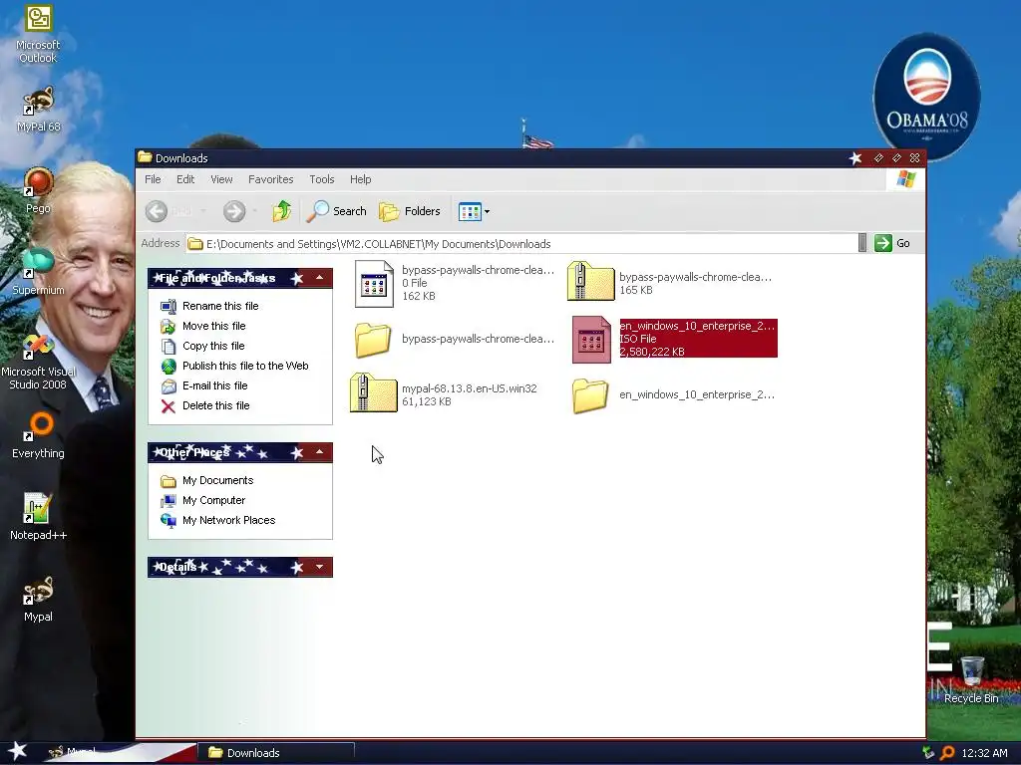Screen dimensions: 1021x765
Task: Launch Supermium browser shortcut
Action: 38,272
